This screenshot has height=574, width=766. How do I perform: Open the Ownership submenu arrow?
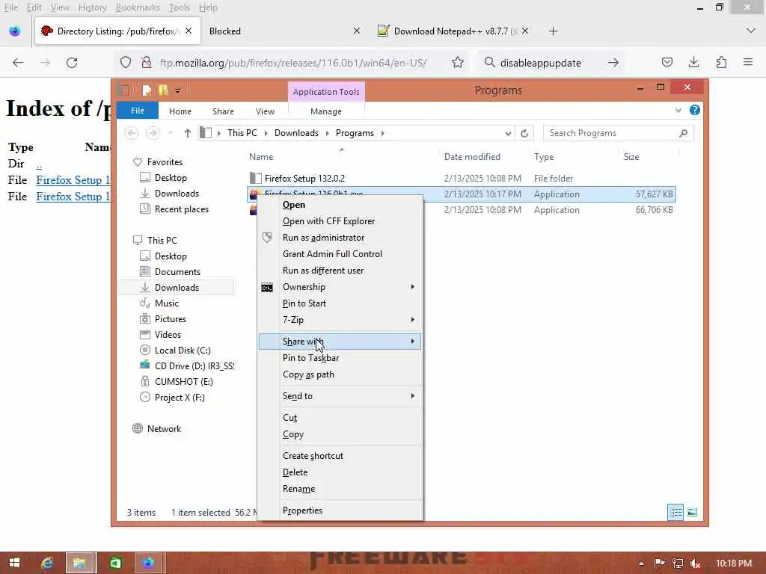click(x=413, y=287)
